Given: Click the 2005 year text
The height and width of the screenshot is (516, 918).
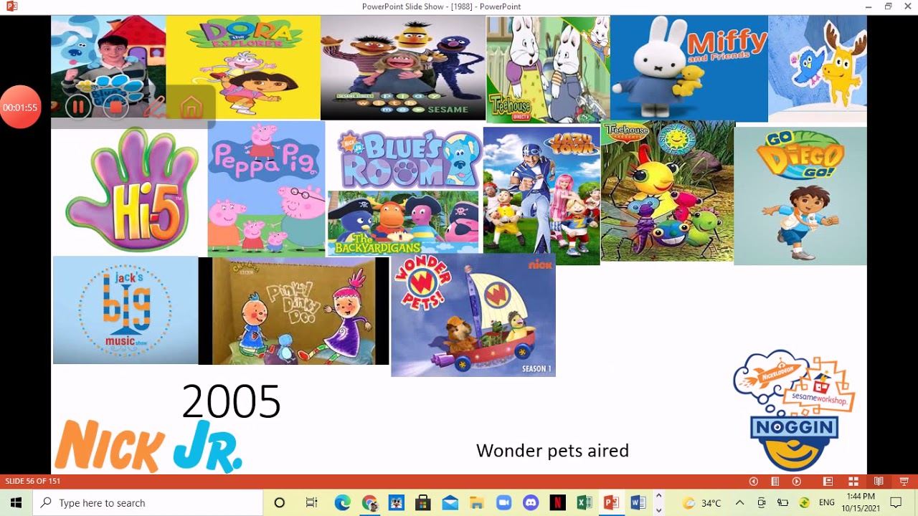Looking at the screenshot, I should (231, 401).
